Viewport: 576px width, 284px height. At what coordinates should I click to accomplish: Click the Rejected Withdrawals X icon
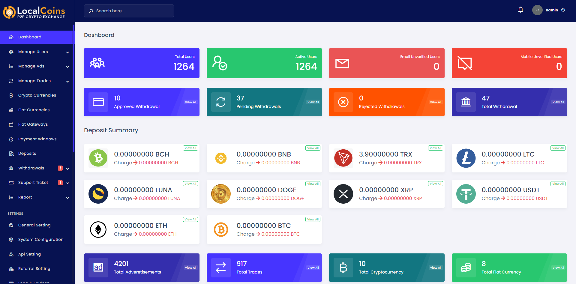[x=343, y=102]
